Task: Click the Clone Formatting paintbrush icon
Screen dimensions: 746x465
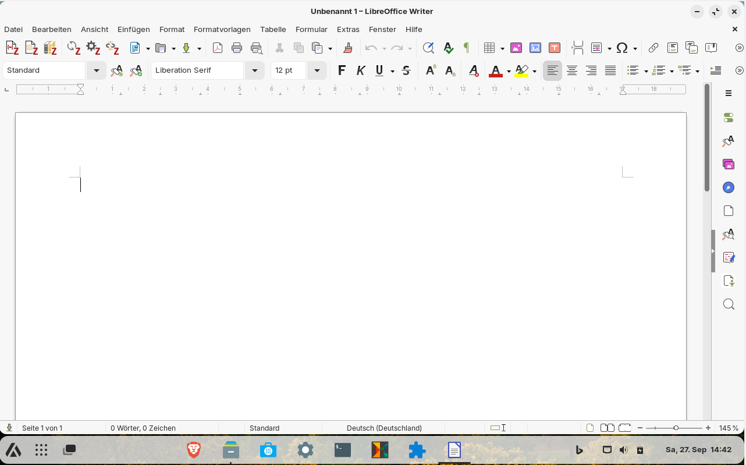Action: click(x=348, y=48)
